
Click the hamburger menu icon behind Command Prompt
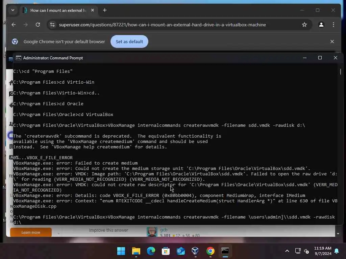10,59
